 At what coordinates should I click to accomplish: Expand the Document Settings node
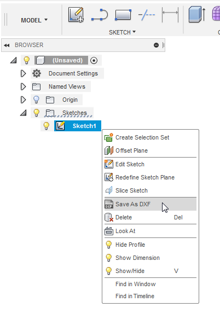click(23, 73)
